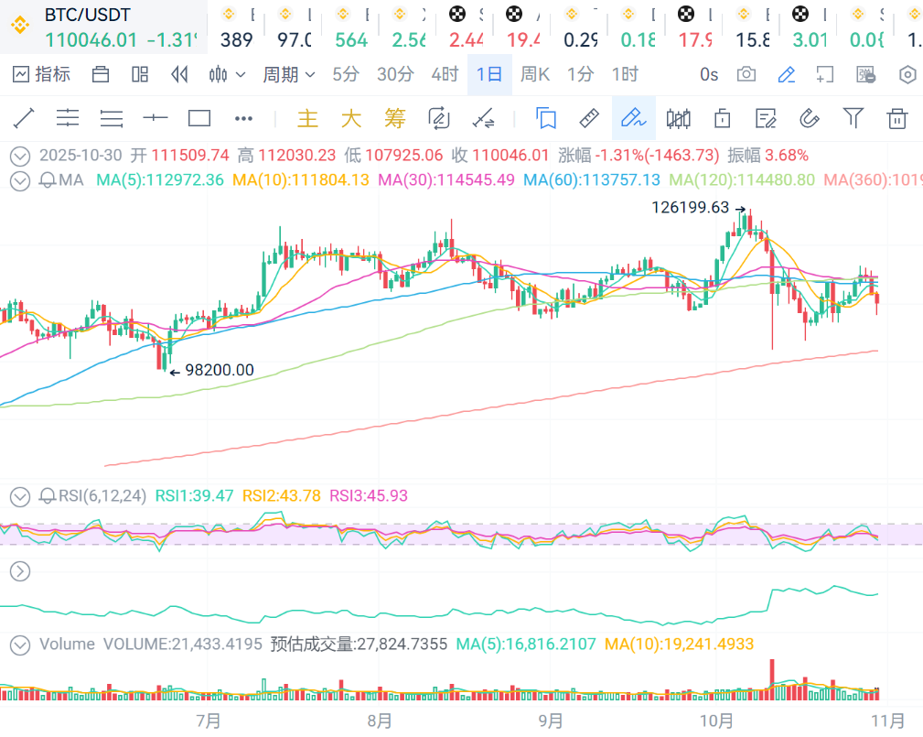This screenshot has height=737, width=923.
Task: Choose the rectangle shape tool
Action: (199, 118)
